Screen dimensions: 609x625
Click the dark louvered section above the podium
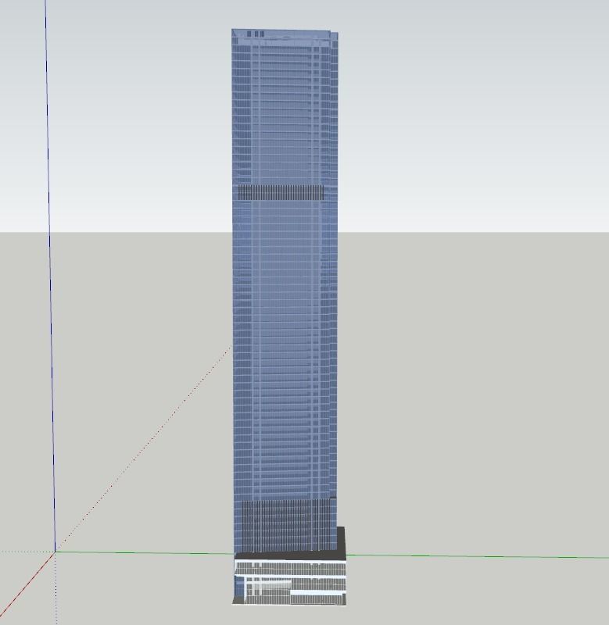(x=286, y=525)
